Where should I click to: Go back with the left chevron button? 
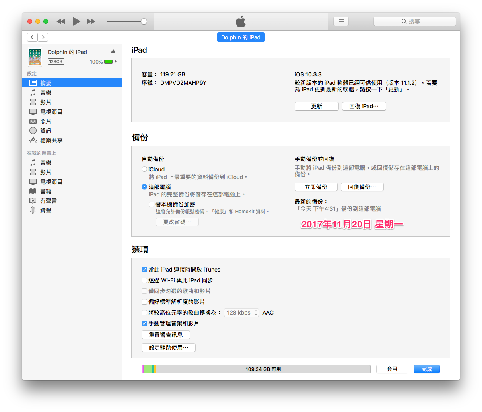(32, 37)
